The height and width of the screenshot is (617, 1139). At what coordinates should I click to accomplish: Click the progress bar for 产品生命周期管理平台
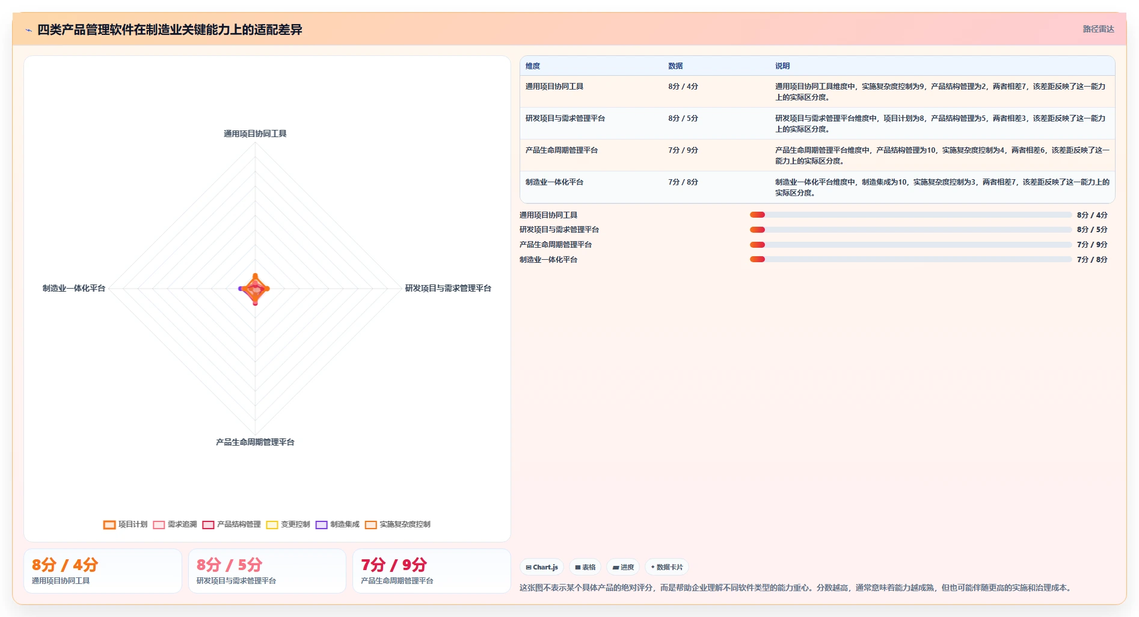click(x=910, y=245)
